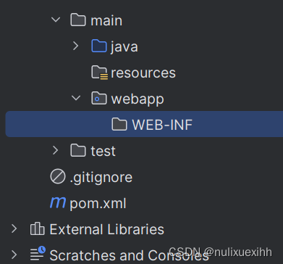Click the resources folder icon
Image resolution: width=283 pixels, height=264 pixels.
(99, 73)
